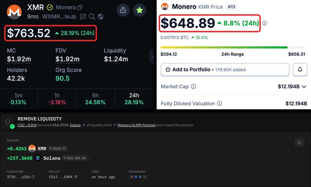Click Add to Portfolio button
The height and width of the screenshot is (187, 311).
click(x=225, y=69)
